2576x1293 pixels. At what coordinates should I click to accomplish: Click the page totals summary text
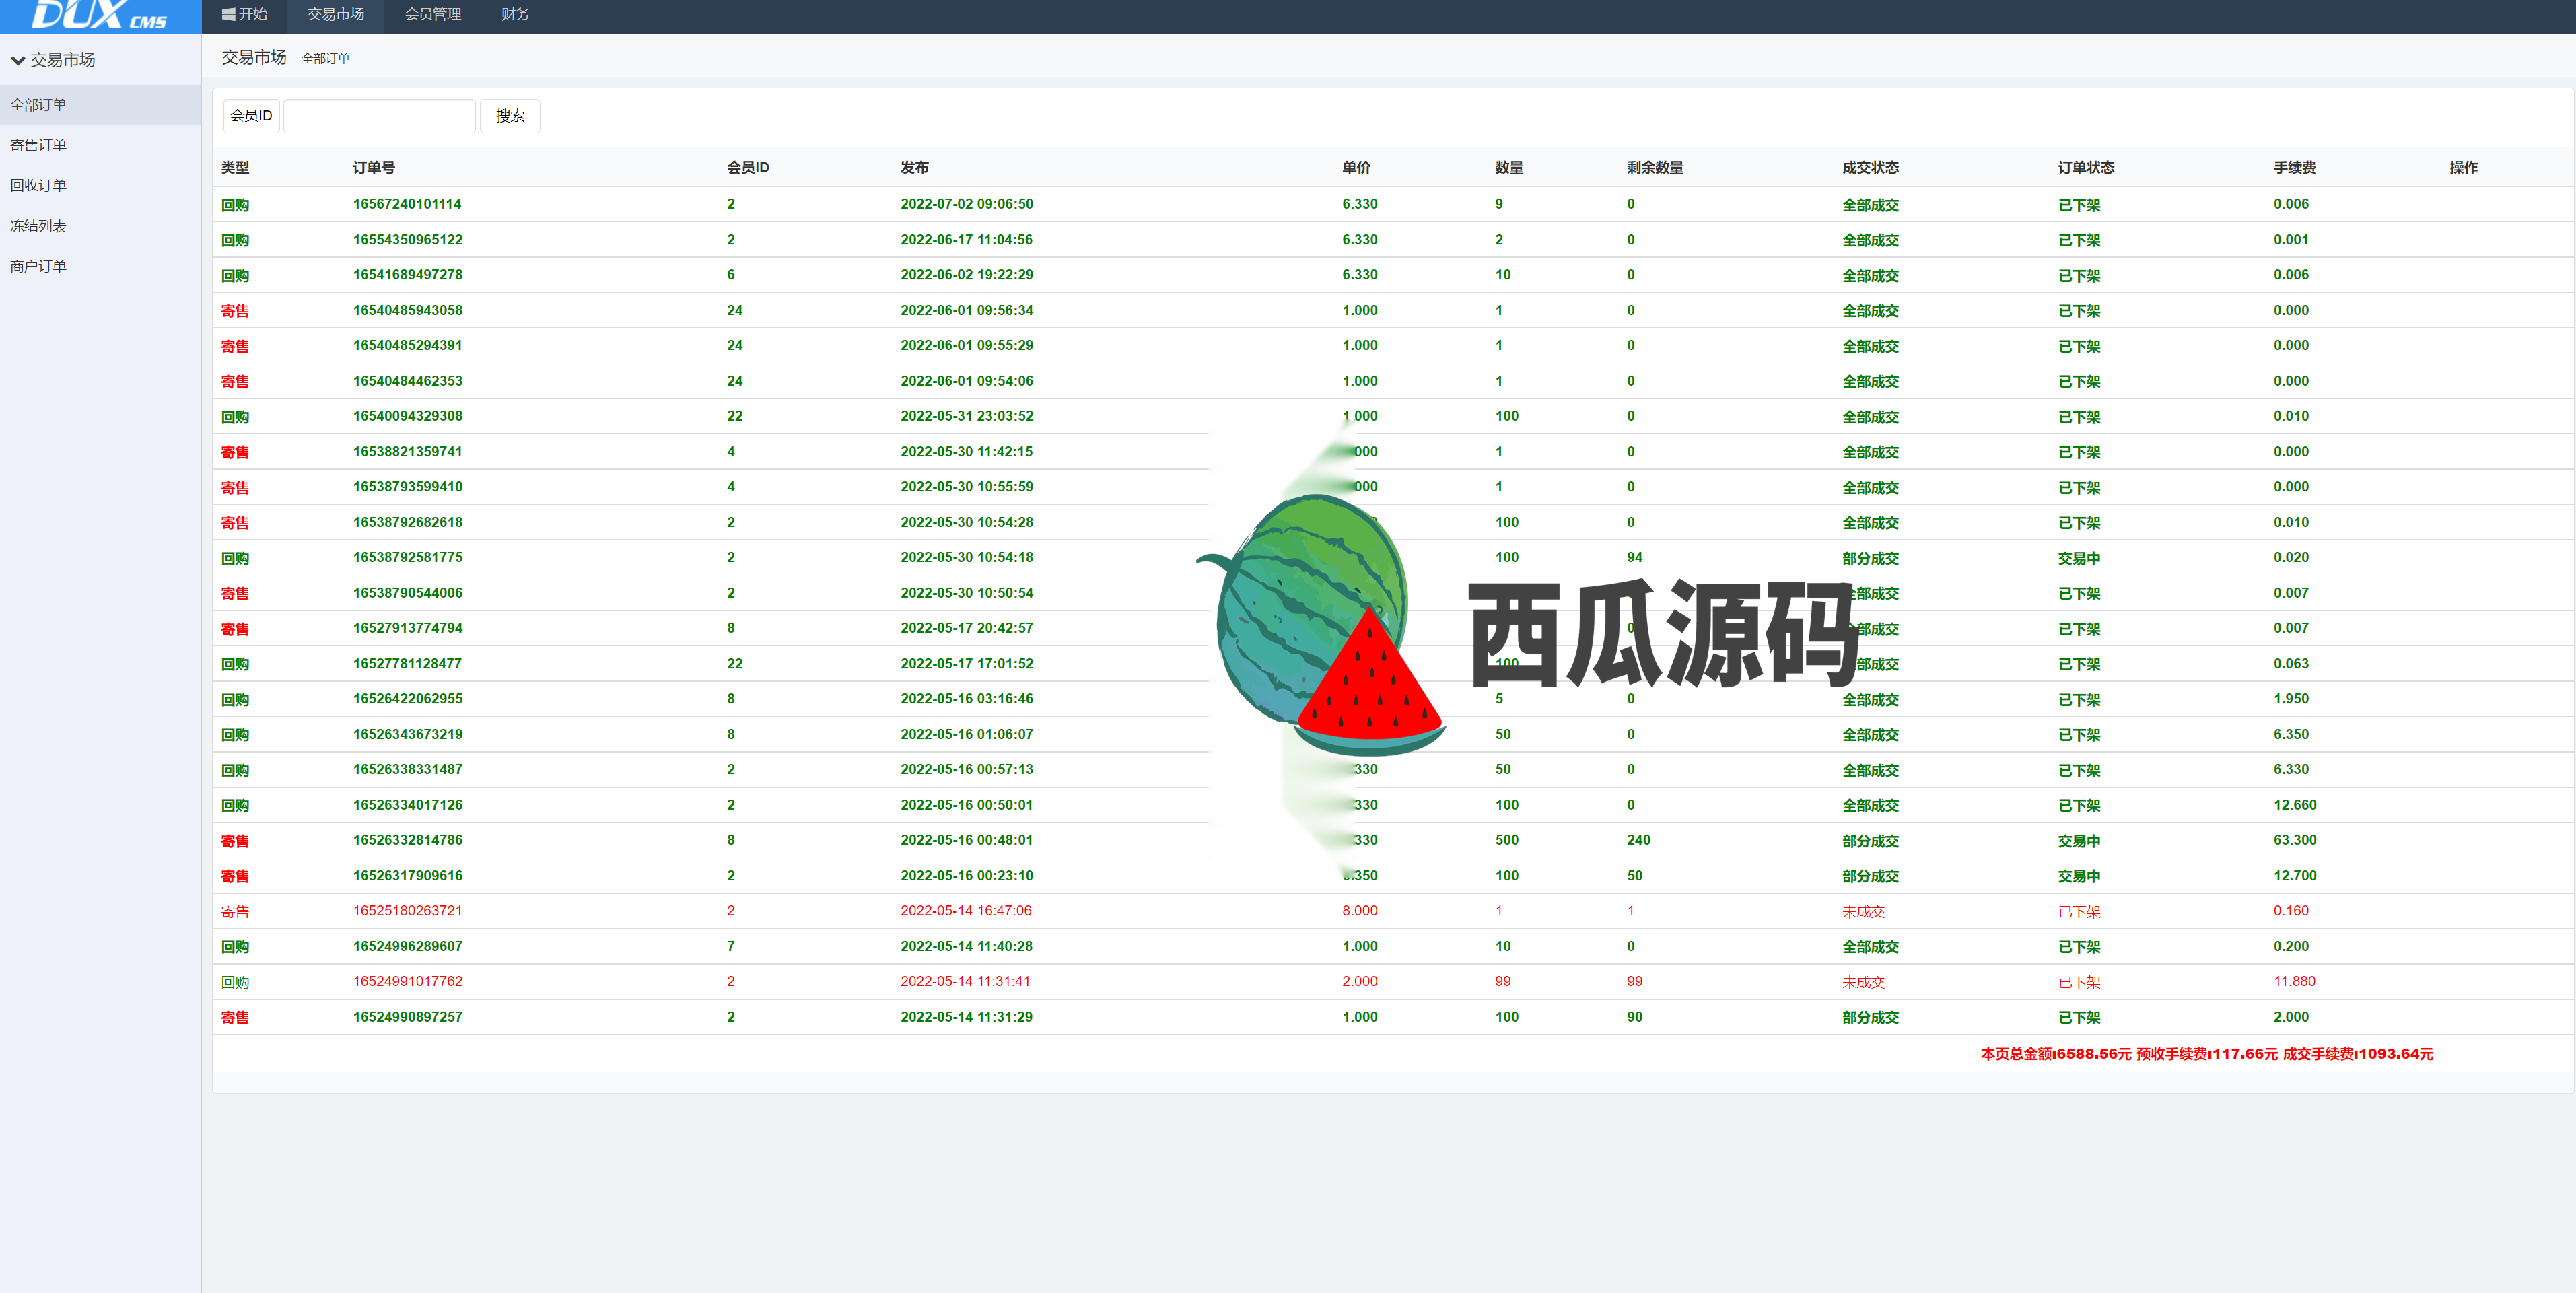point(2206,1054)
